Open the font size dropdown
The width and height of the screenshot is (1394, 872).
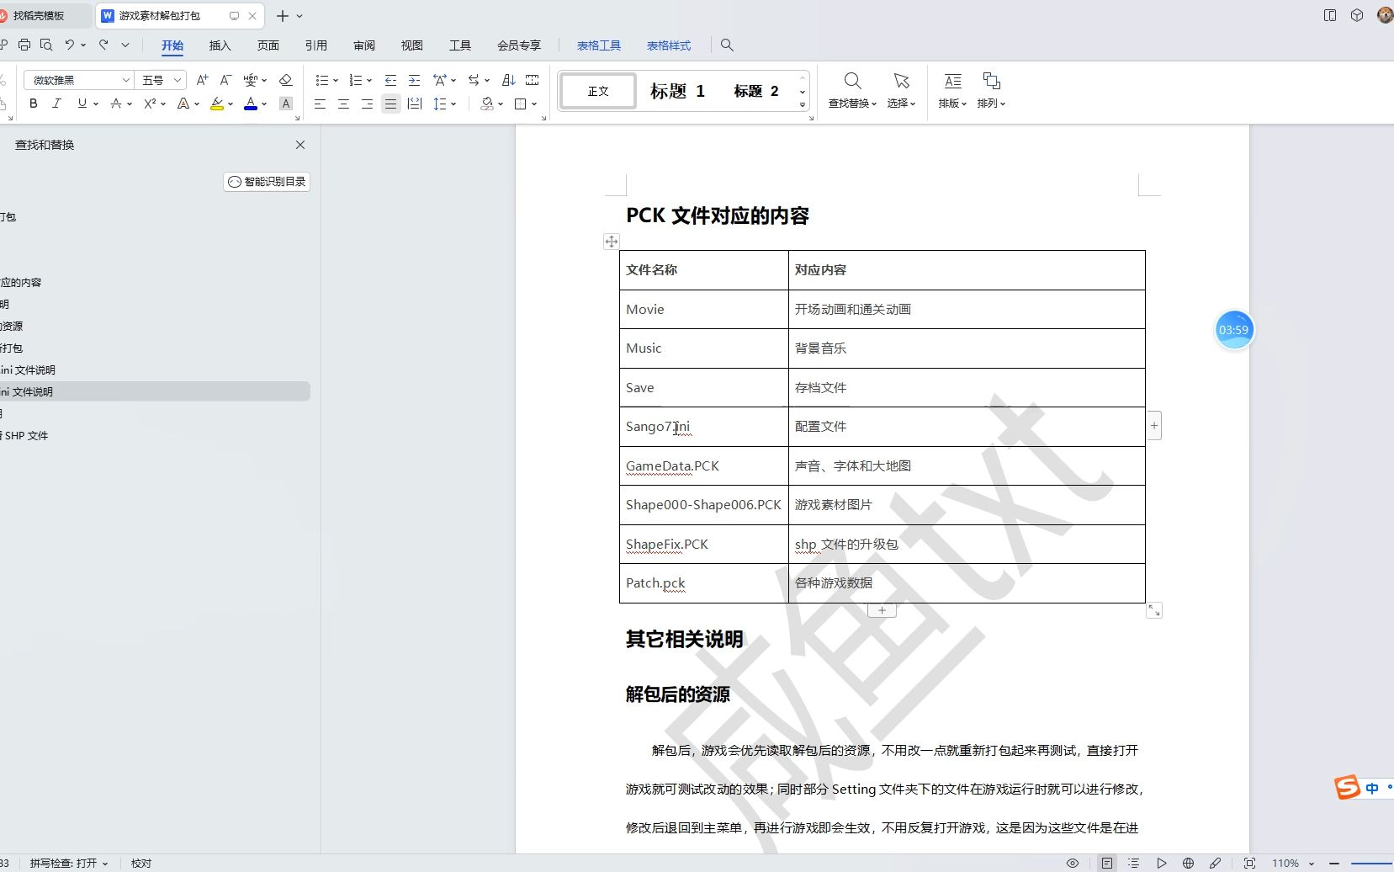pyautogui.click(x=178, y=80)
